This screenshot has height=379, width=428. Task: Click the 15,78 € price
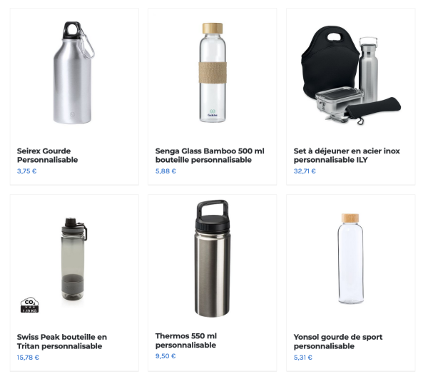click(28, 358)
